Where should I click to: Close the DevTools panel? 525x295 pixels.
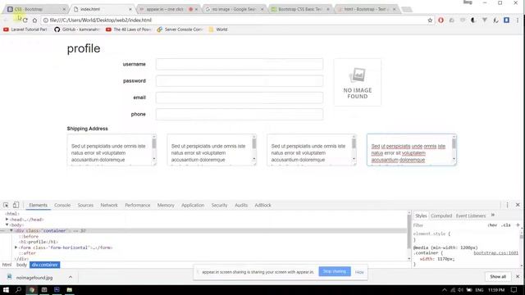(518, 205)
